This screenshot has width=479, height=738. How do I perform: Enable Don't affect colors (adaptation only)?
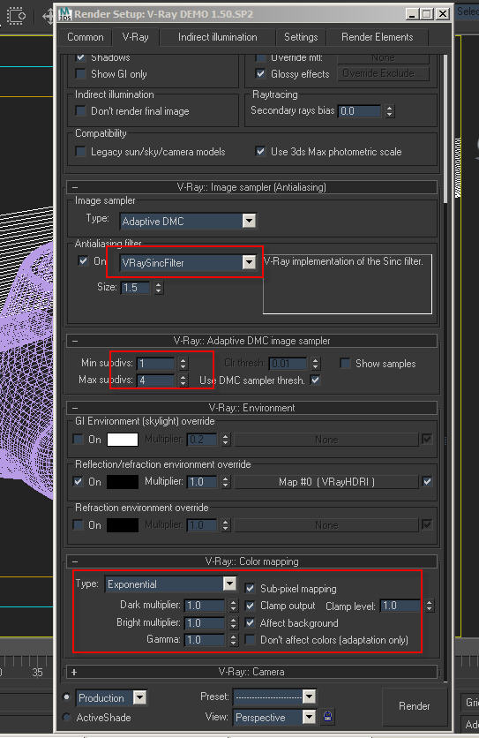point(250,640)
